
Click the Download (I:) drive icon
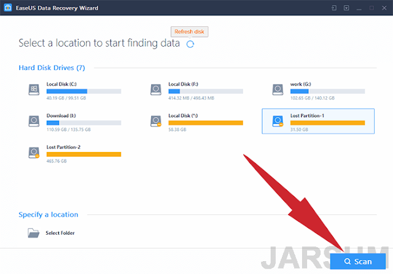(34, 121)
